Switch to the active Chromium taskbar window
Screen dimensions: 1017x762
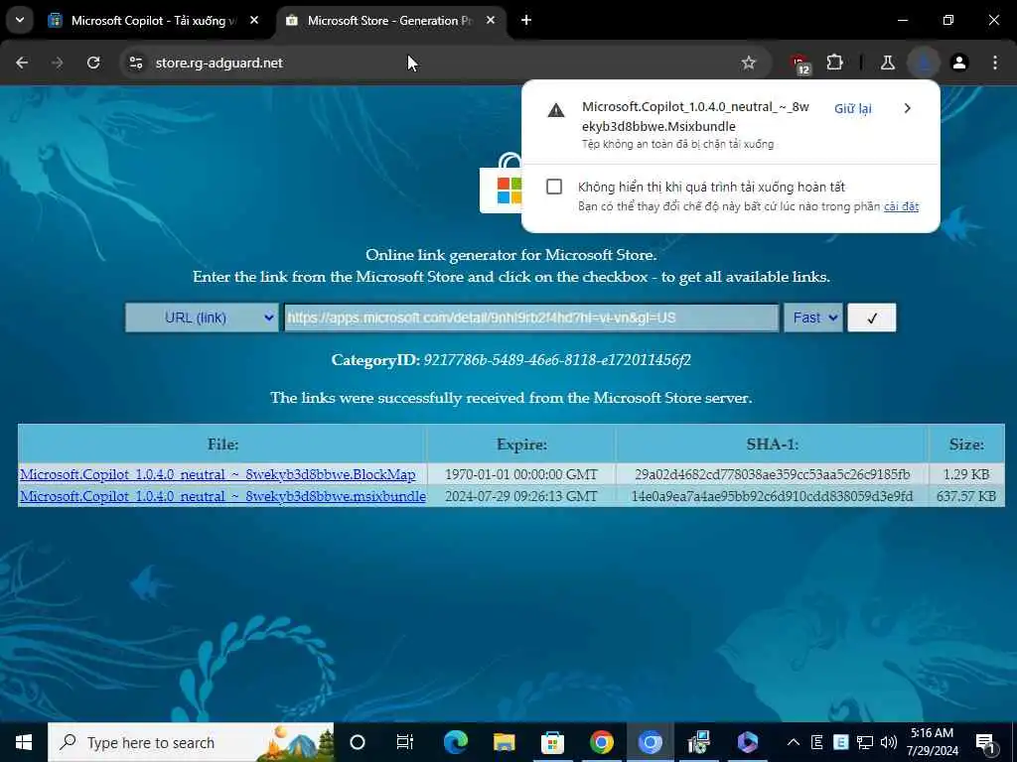(x=650, y=742)
